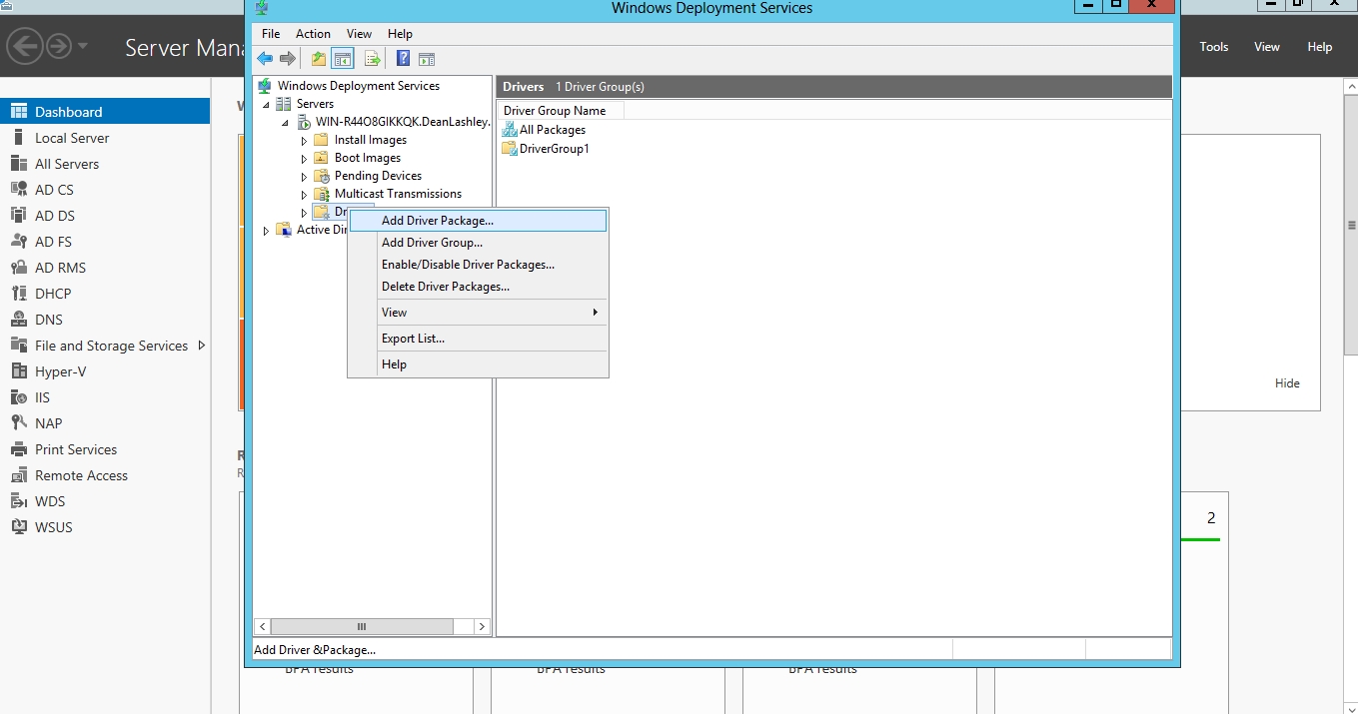The height and width of the screenshot is (714, 1358).
Task: Click the Hide link in Server Manager
Action: coord(1287,383)
